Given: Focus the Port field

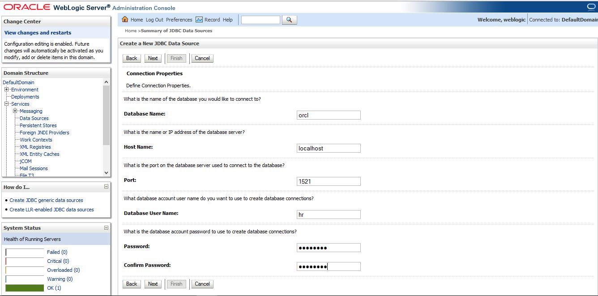Looking at the screenshot, I should coord(329,181).
